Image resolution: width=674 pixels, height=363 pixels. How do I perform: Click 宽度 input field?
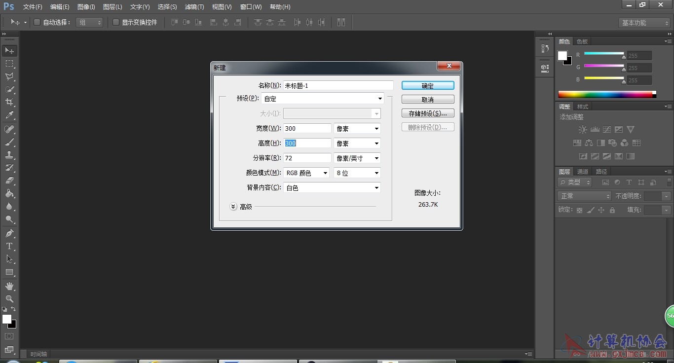click(307, 128)
